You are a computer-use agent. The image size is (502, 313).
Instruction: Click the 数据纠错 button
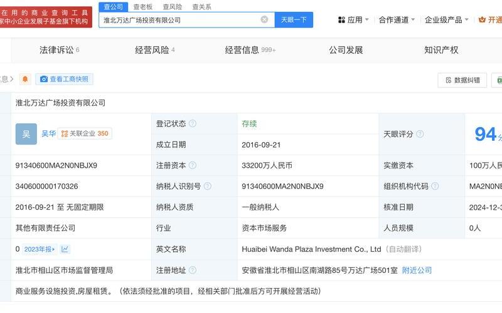pyautogui.click(x=462, y=80)
